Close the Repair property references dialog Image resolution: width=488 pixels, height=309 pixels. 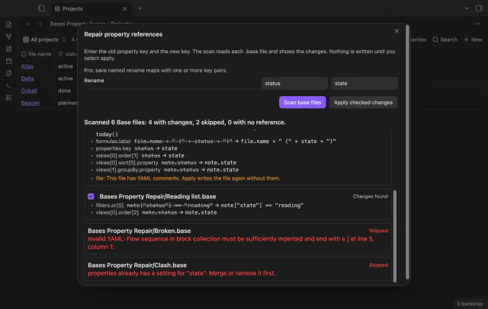point(396,31)
